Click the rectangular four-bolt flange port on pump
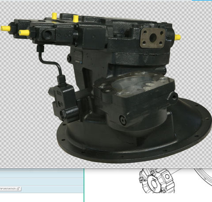212x202 pixels. click(153, 37)
